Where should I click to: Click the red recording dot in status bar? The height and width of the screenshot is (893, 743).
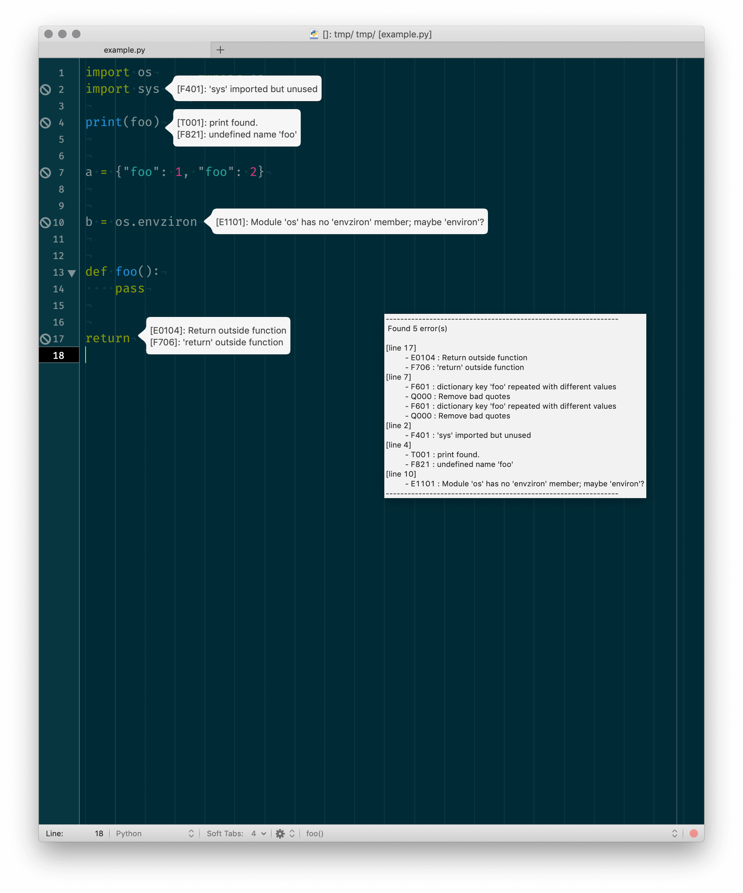694,833
